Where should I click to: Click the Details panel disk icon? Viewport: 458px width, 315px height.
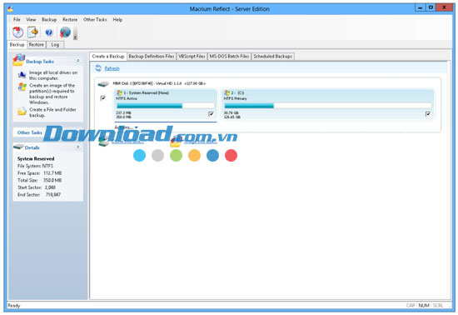[18, 147]
